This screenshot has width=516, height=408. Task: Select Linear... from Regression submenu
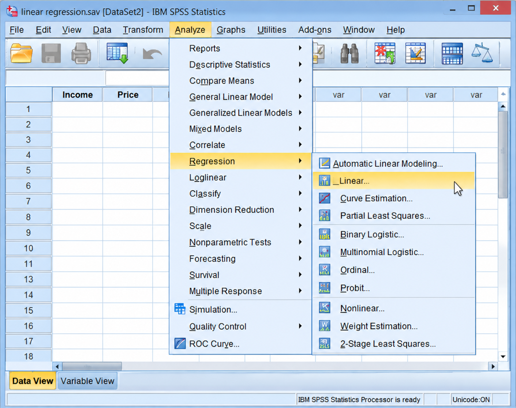[x=394, y=181]
